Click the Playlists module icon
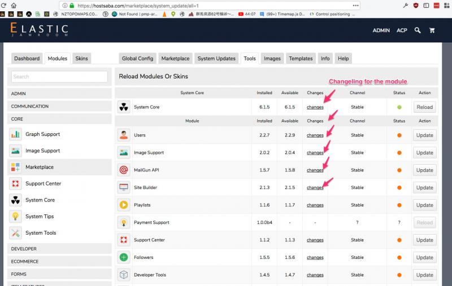Screen dimensions: 452x286 124,205
